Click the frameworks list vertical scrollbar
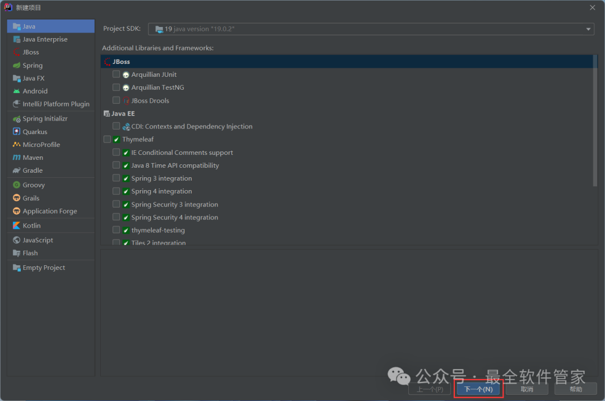 595,121
